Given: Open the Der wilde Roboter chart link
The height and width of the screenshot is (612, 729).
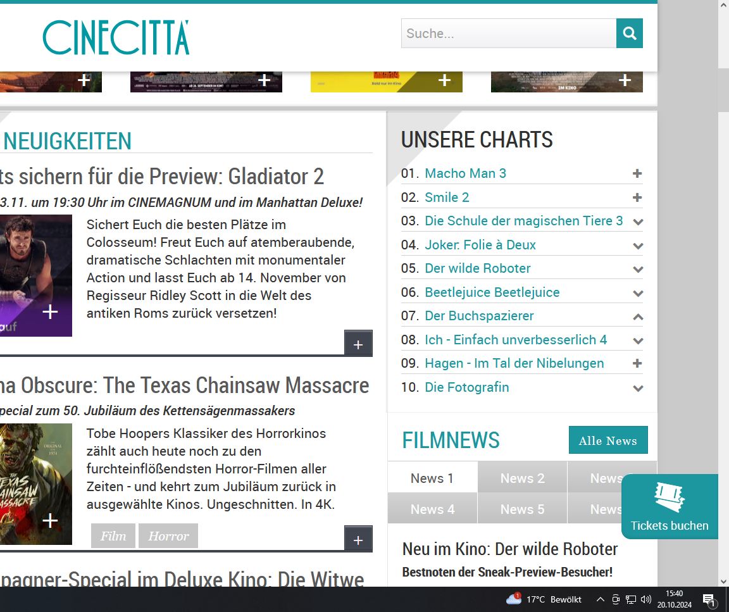Looking at the screenshot, I should coord(478,268).
